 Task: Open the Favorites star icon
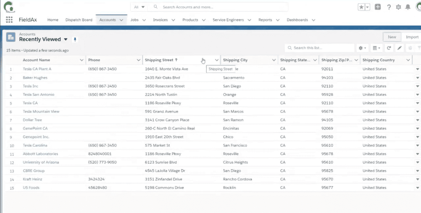(x=361, y=7)
